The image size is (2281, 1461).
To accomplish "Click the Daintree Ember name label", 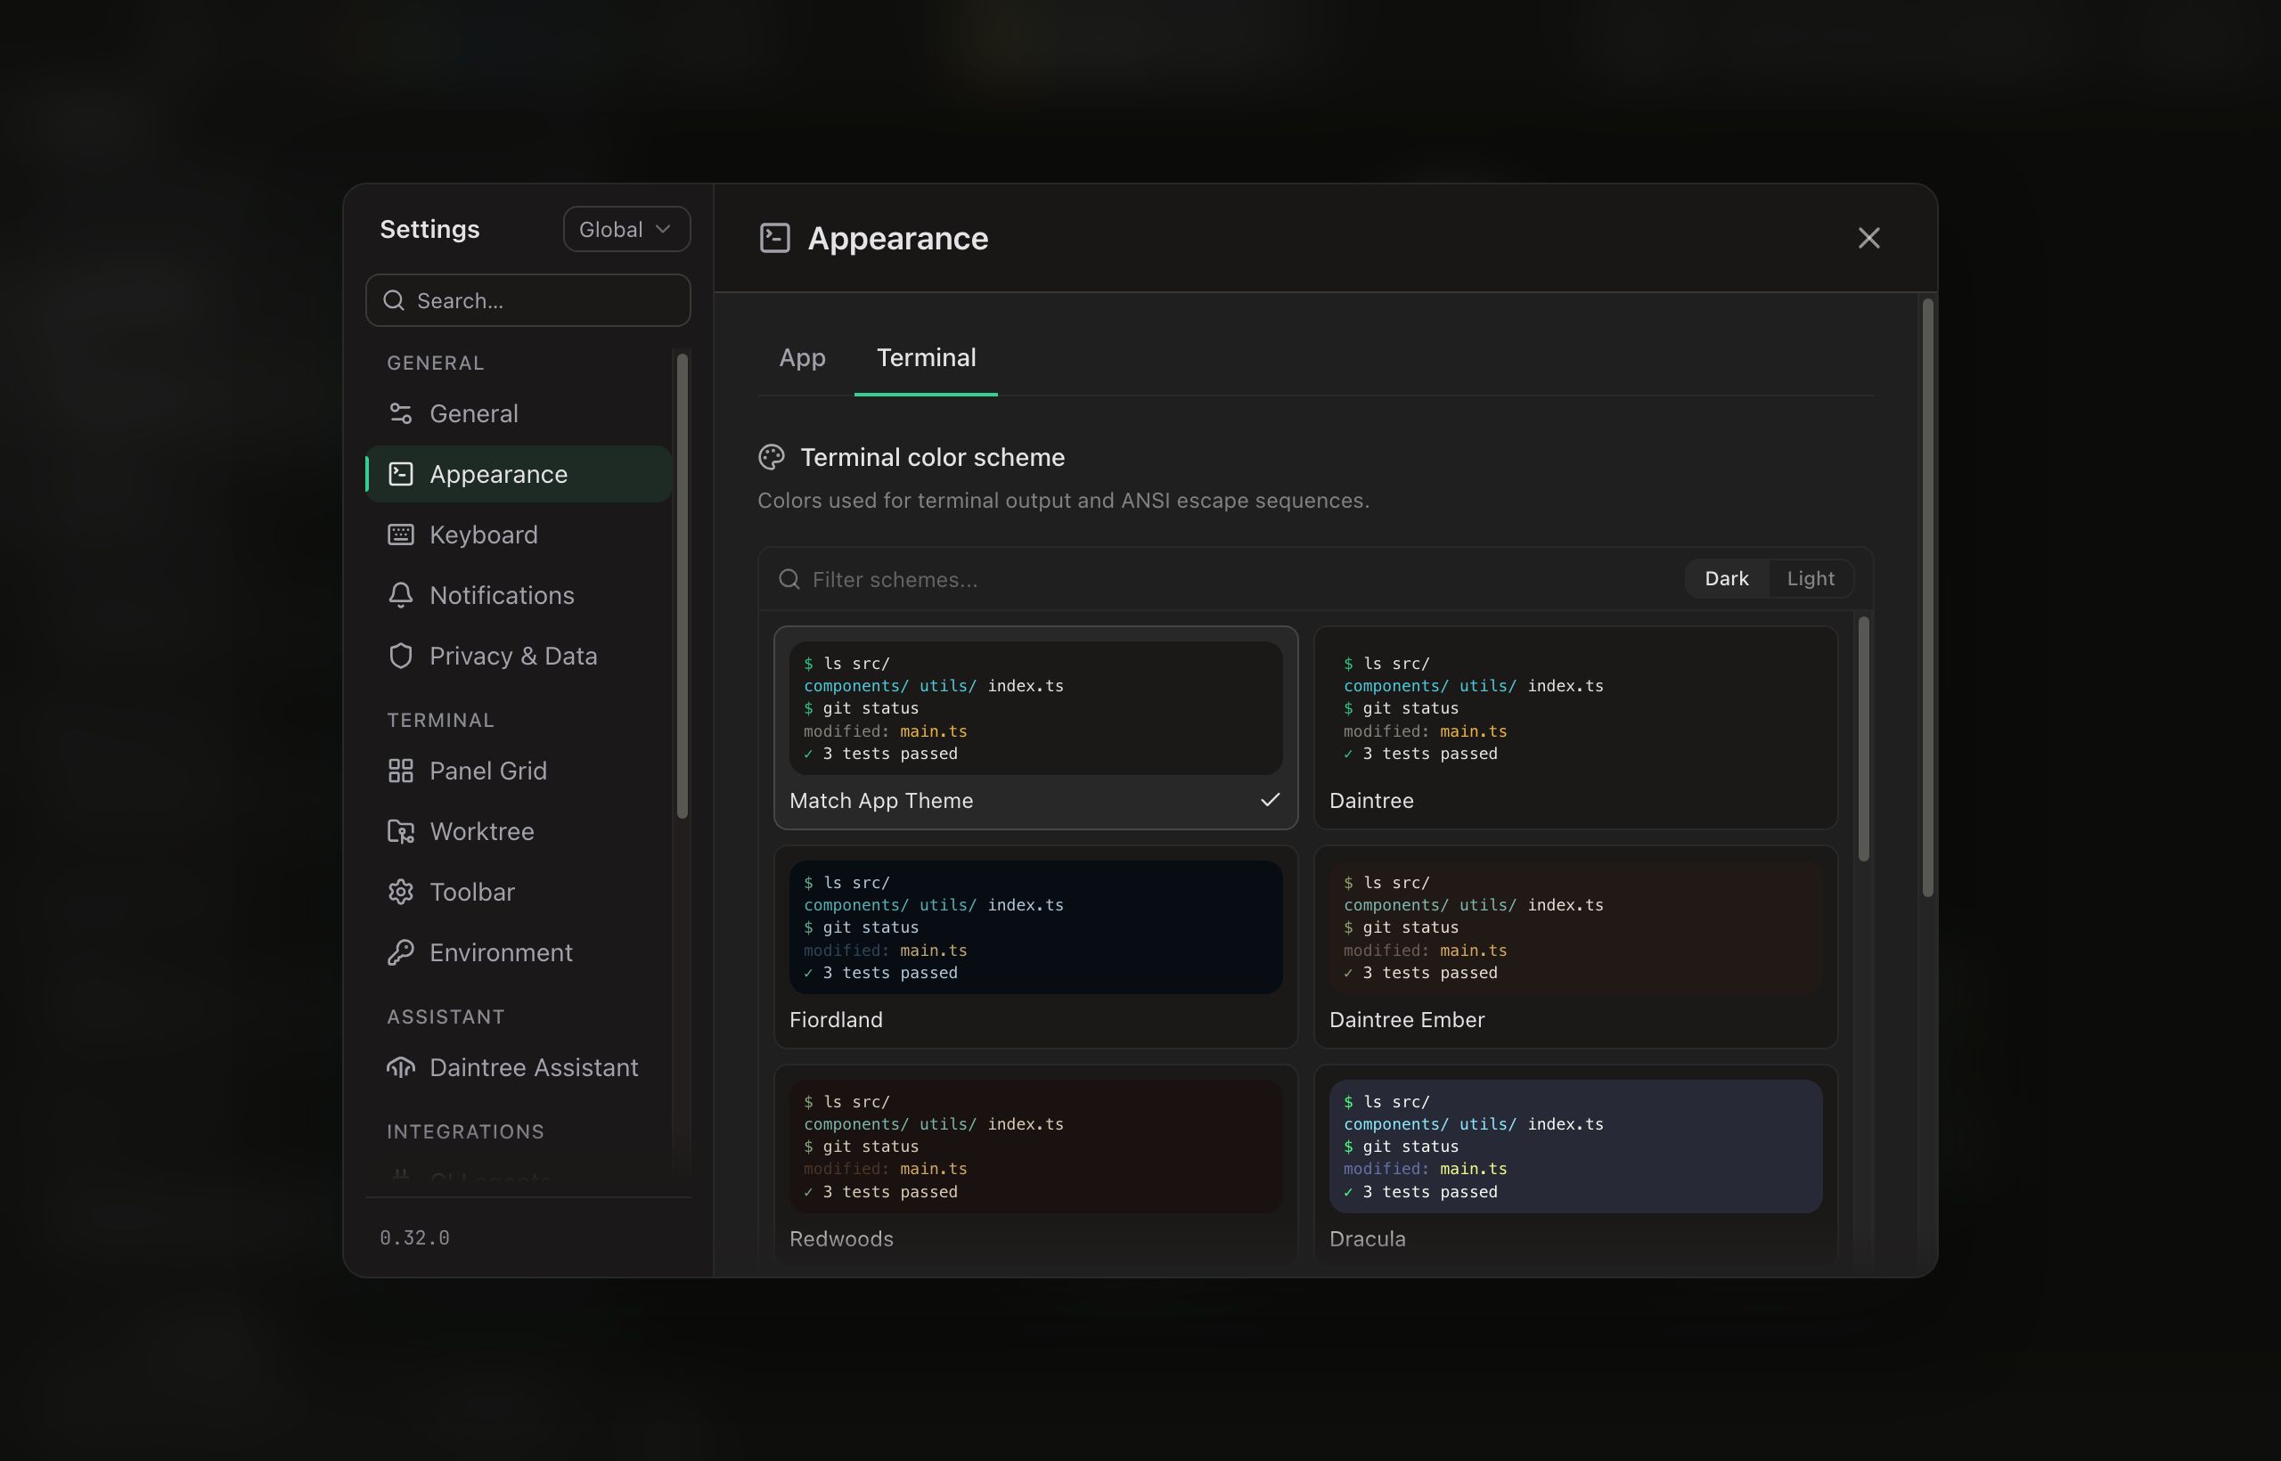I will 1407,1020.
